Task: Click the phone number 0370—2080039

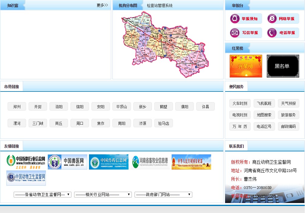Action: (258, 188)
